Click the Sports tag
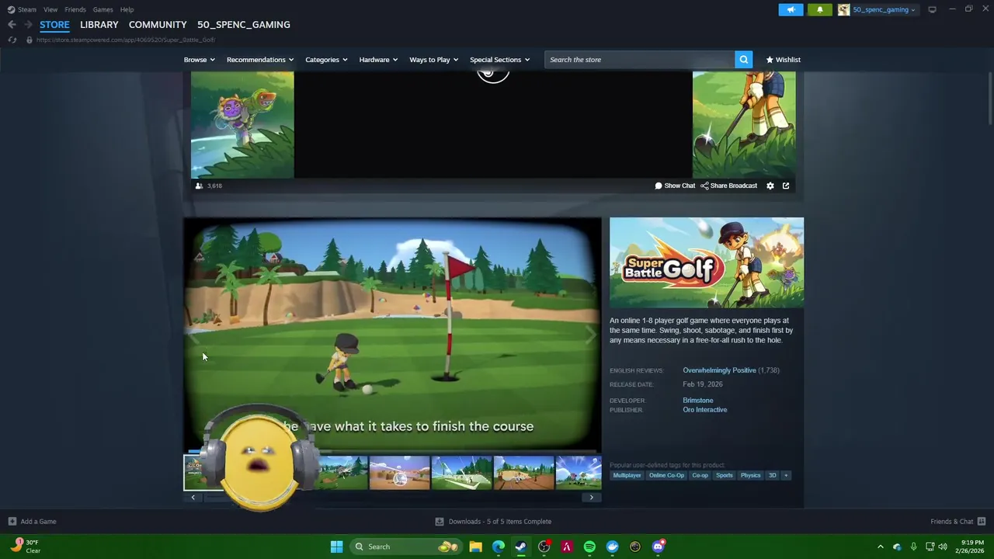 [x=724, y=475]
